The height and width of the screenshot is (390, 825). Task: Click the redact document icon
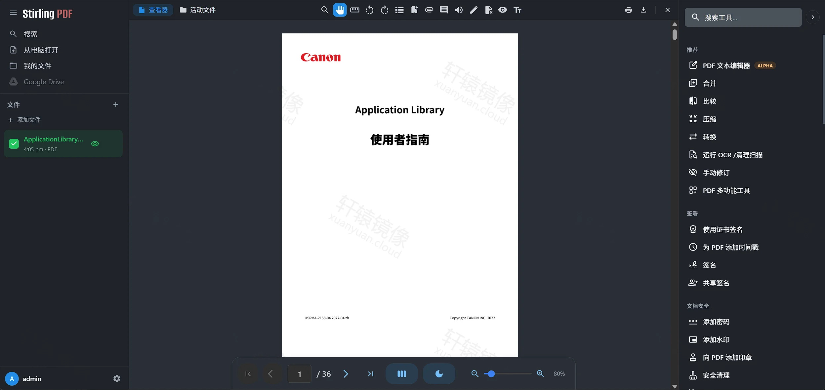pos(488,10)
